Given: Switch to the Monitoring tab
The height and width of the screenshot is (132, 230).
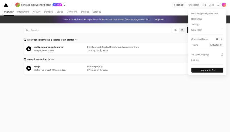Looking at the screenshot, I should tap(72, 12).
